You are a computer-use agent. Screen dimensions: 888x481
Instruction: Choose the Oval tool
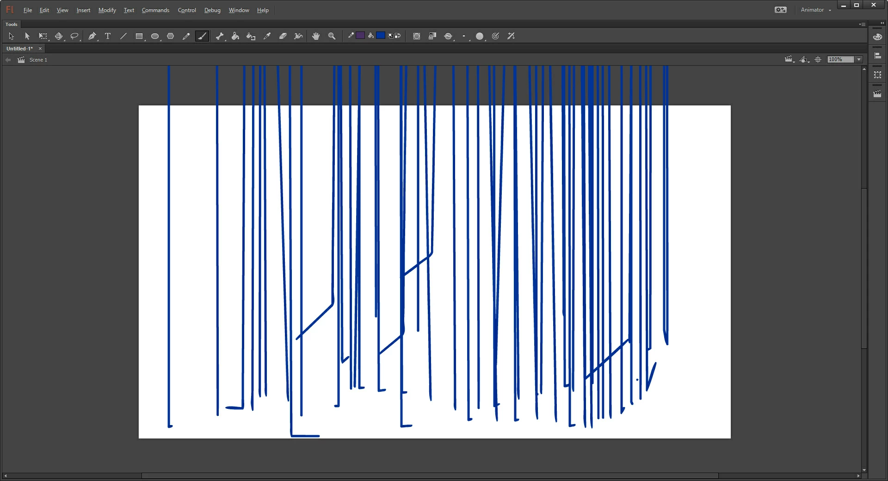[155, 36]
